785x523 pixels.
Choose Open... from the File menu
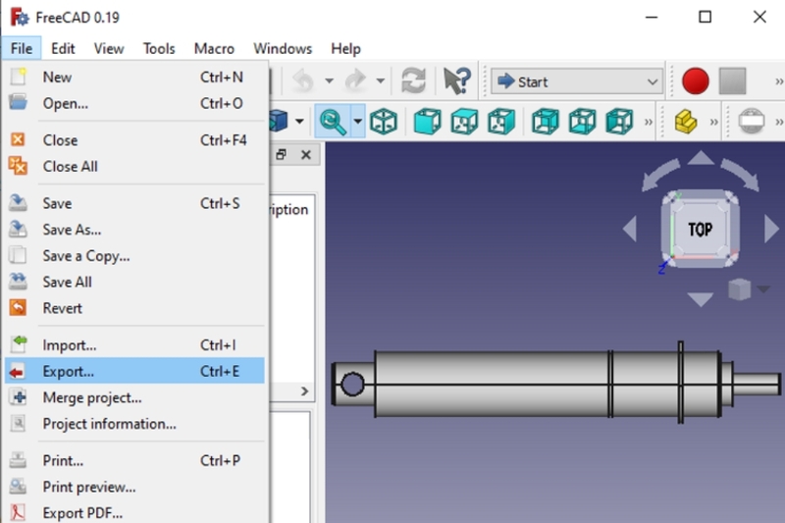[x=134, y=104]
